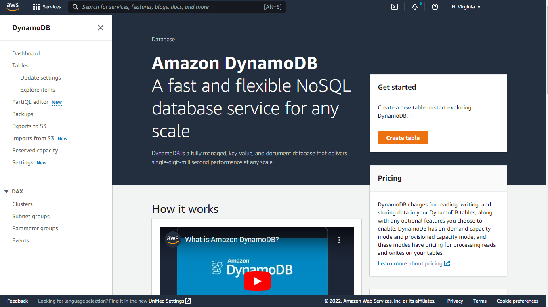Open the help question mark icon
548x307 pixels.
(435, 7)
